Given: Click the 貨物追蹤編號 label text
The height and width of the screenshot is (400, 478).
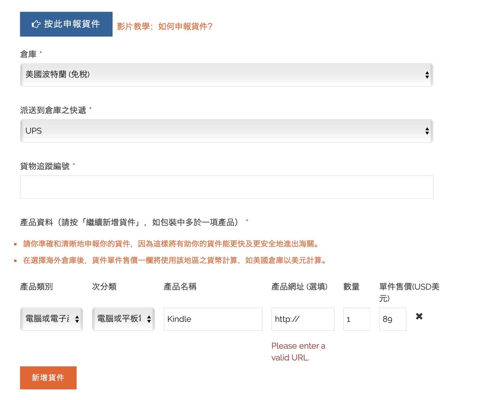Looking at the screenshot, I should coord(45,166).
